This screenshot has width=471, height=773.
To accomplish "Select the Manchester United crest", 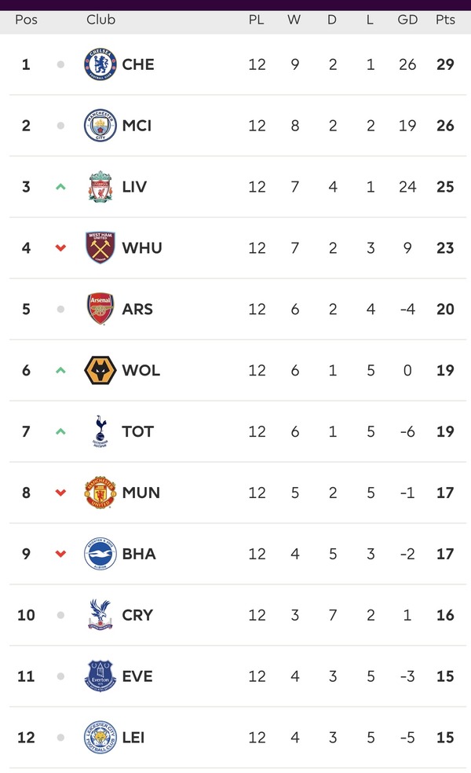I will 100,493.
